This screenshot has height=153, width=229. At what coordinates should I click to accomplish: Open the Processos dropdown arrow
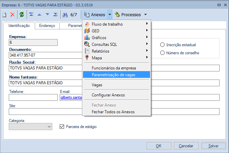145,14
